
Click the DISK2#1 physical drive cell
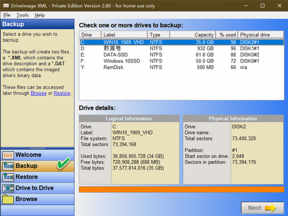249,42
